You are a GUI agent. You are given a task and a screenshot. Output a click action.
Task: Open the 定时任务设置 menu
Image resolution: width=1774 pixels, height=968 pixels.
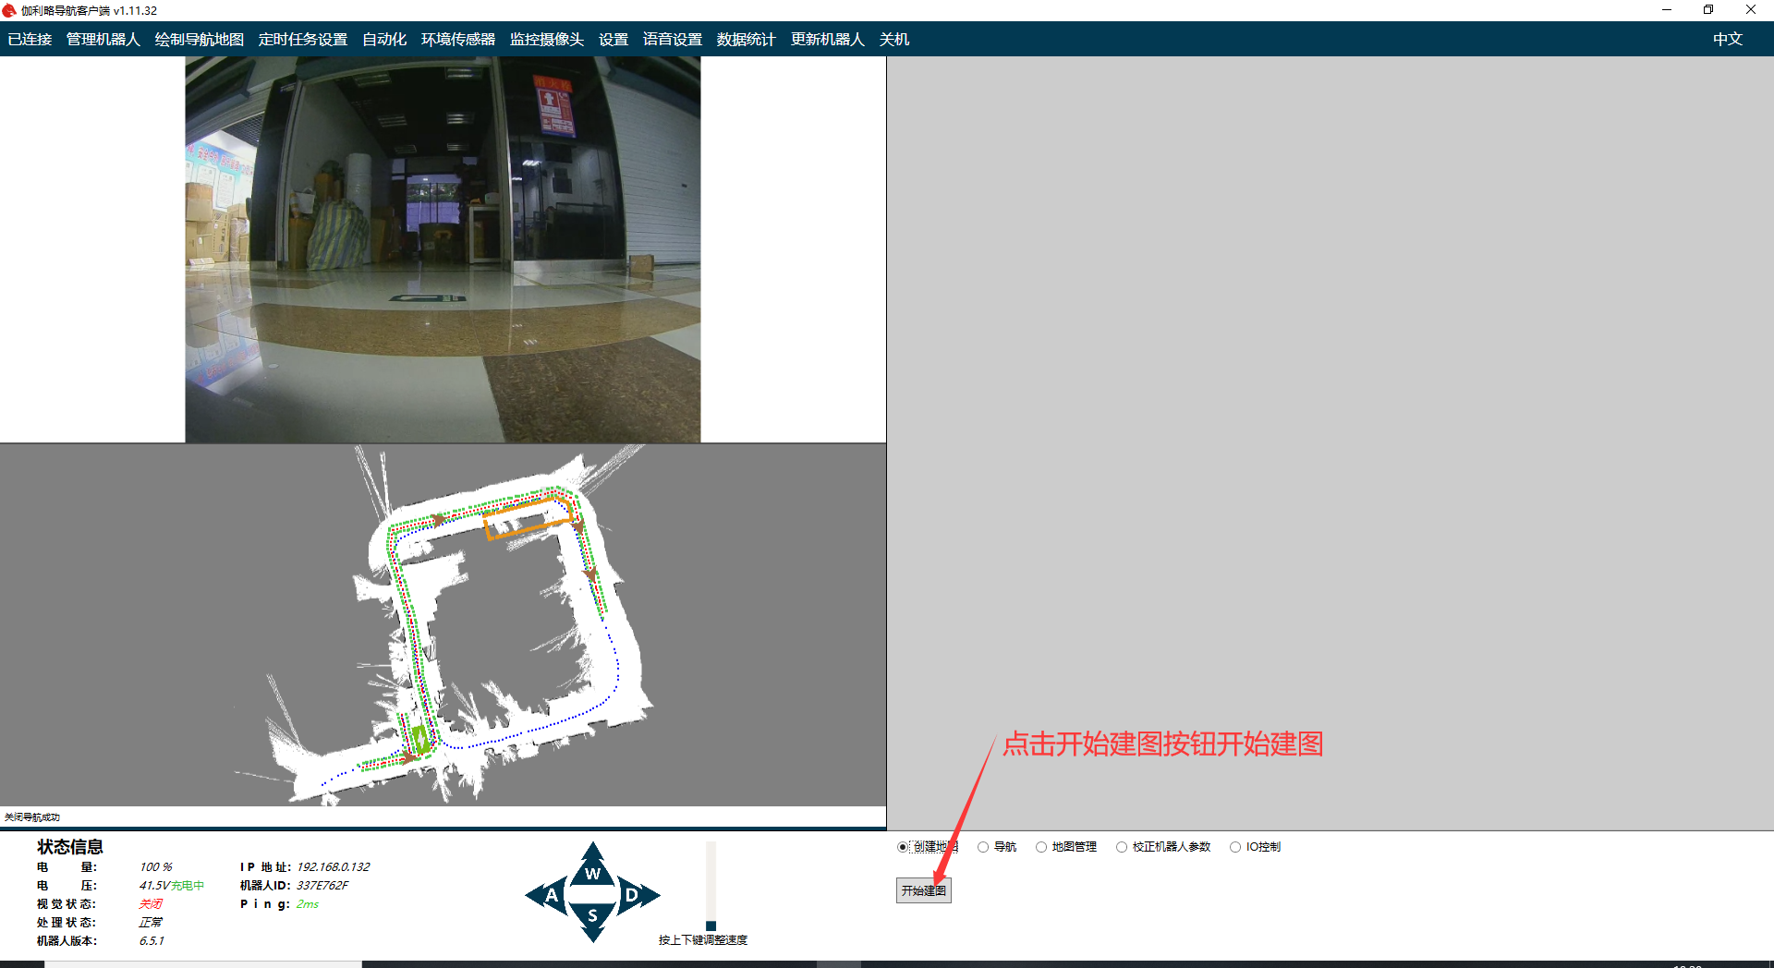coord(302,40)
